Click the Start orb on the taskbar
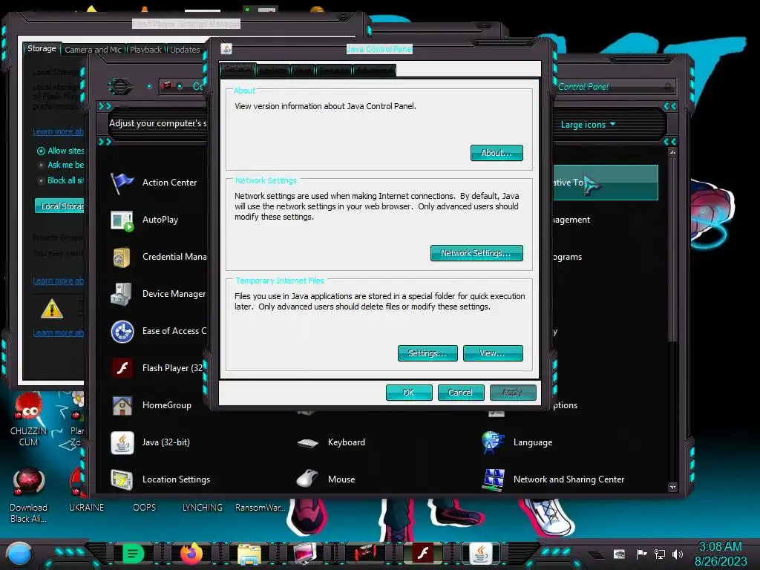 [x=19, y=554]
